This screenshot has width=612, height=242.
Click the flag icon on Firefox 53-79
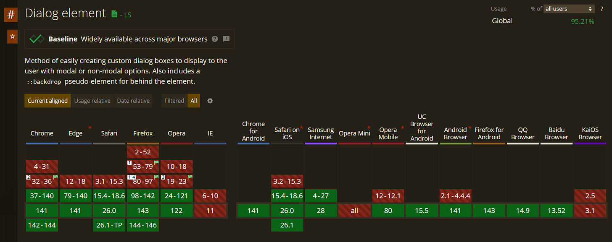156,163
